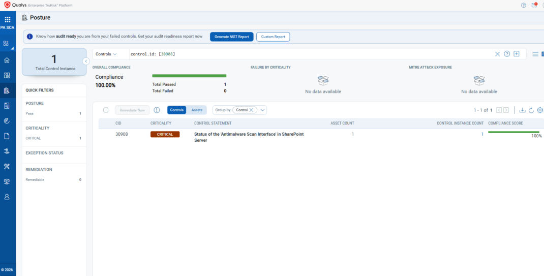Download the controls list

522,110
